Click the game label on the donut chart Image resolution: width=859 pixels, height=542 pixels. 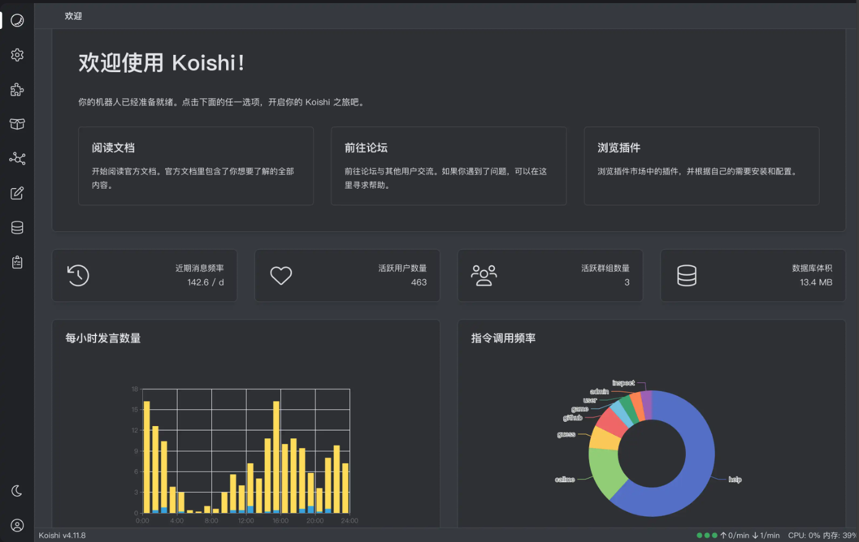(x=580, y=409)
